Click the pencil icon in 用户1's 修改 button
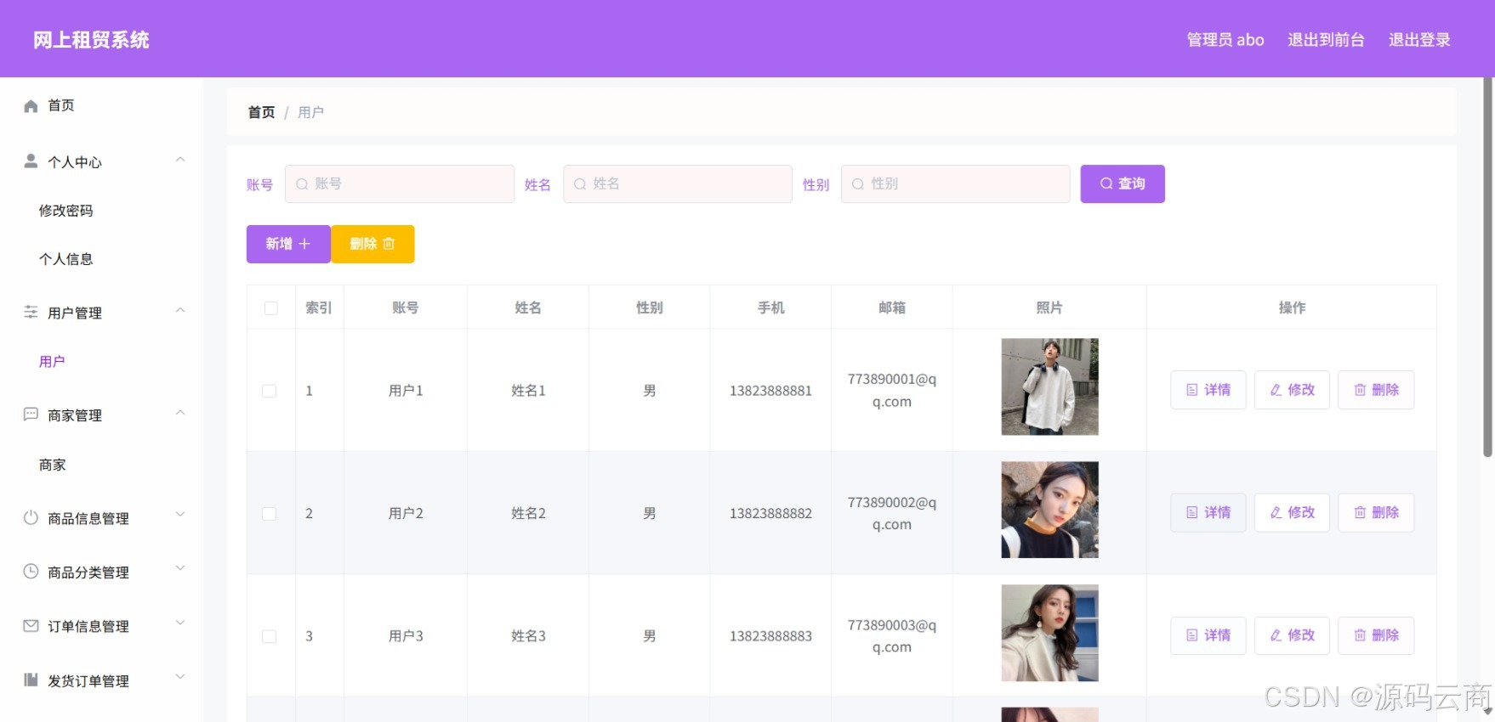Image resolution: width=1495 pixels, height=722 pixels. [1276, 390]
